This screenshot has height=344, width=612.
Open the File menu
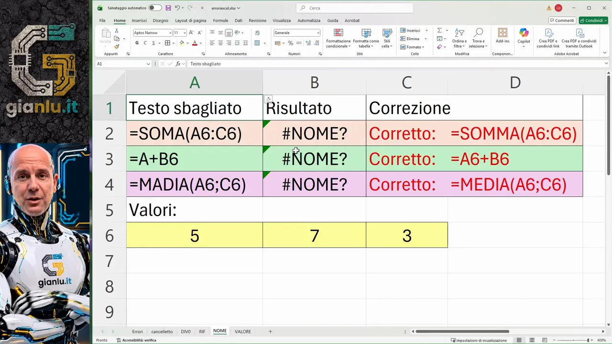click(x=102, y=21)
